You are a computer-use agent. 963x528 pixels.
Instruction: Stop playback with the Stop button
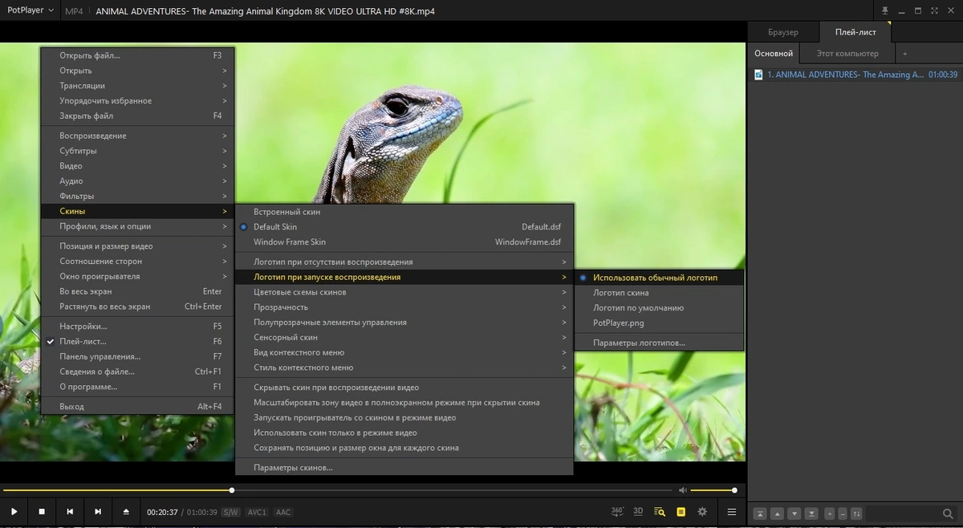point(42,511)
